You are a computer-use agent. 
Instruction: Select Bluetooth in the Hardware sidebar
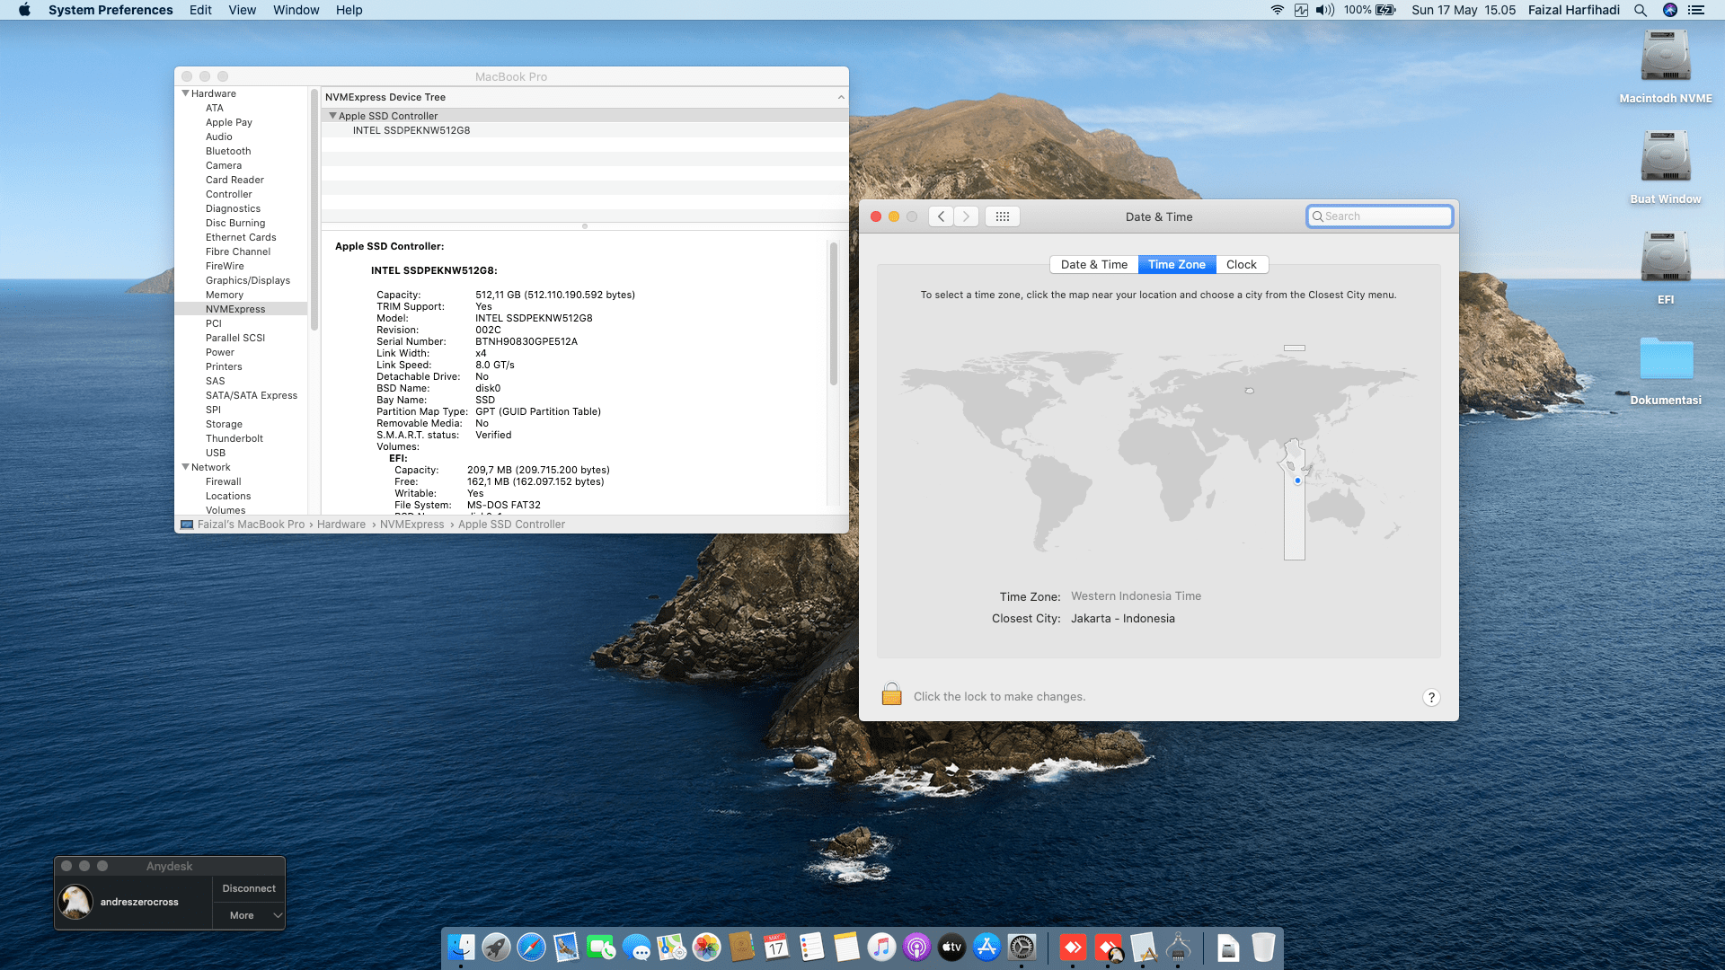(228, 151)
